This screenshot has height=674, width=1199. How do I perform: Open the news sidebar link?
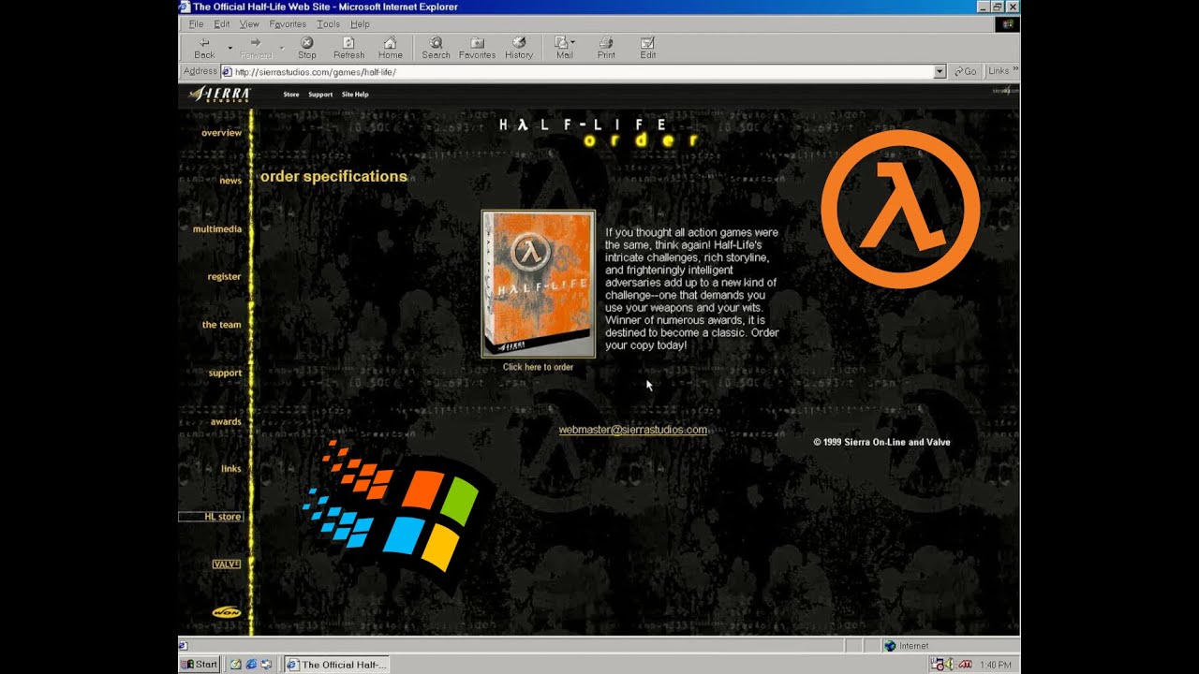click(x=230, y=181)
